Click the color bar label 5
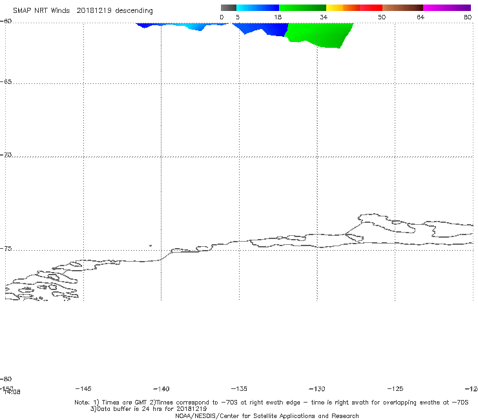Screen dimensions: 478x420 [238, 17]
